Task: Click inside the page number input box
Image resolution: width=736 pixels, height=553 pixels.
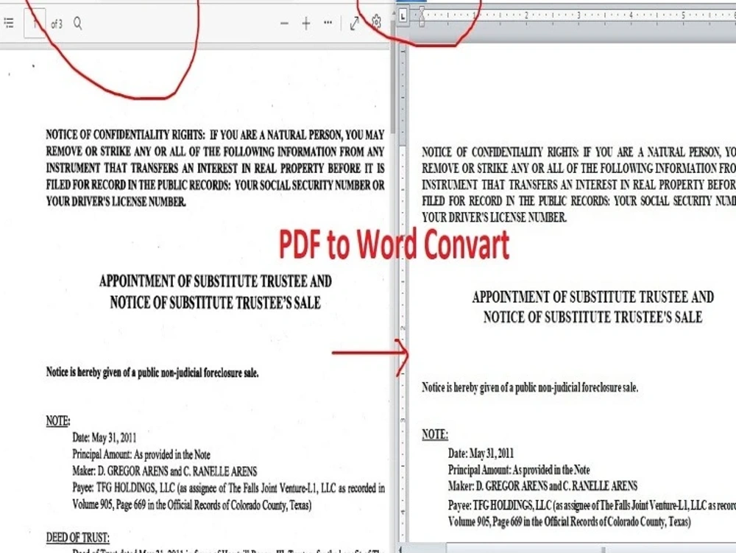Action: [35, 23]
